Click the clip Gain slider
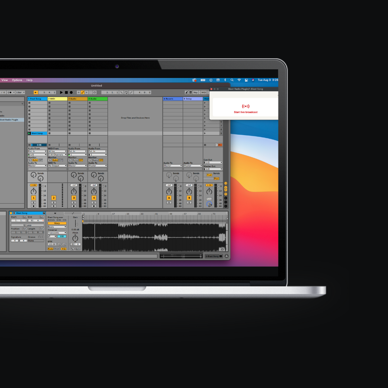 pos(75,223)
